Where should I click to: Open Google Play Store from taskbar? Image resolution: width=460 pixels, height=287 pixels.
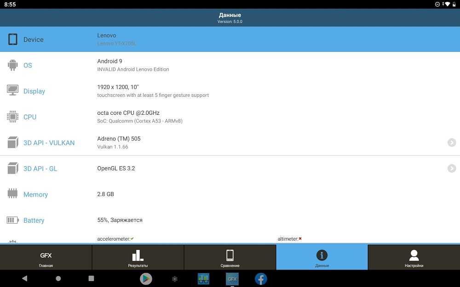(146, 279)
